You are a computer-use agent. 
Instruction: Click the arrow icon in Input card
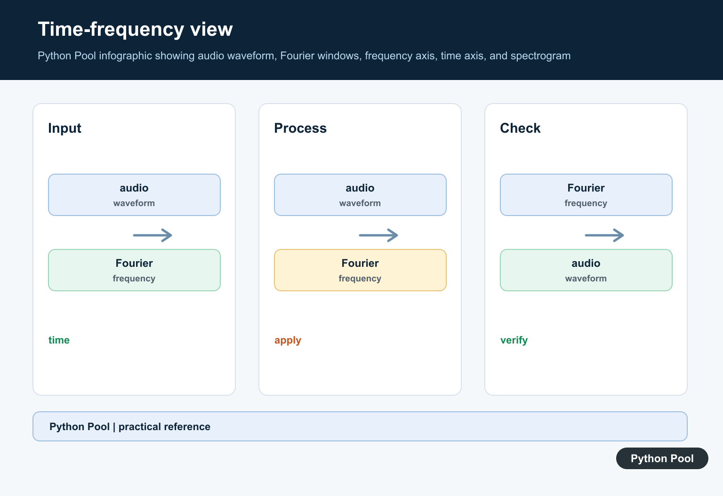tap(153, 235)
